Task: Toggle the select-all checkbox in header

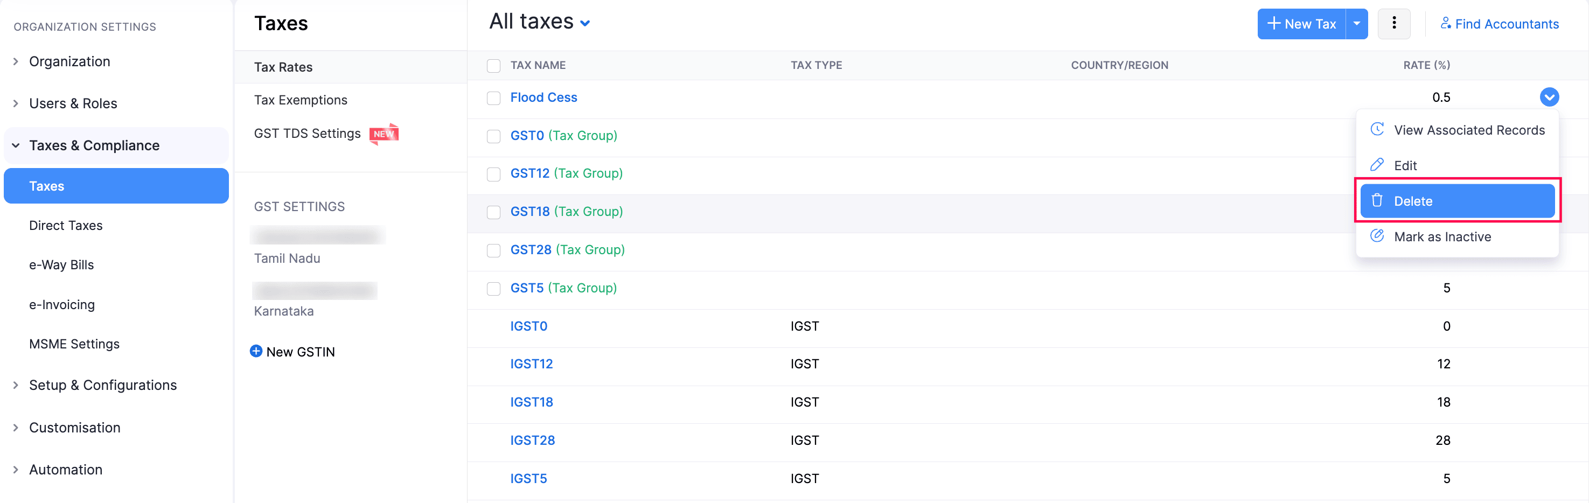Action: (493, 65)
